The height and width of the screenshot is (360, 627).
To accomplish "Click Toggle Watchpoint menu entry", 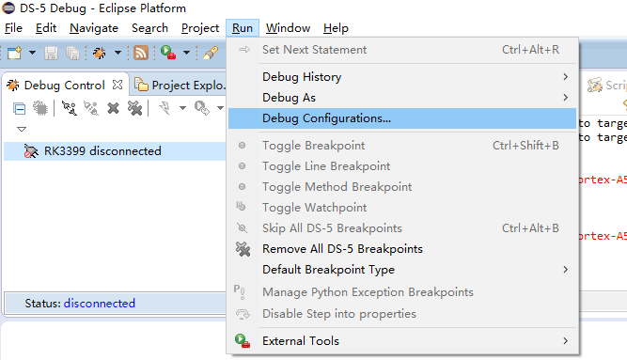I will (402, 208).
